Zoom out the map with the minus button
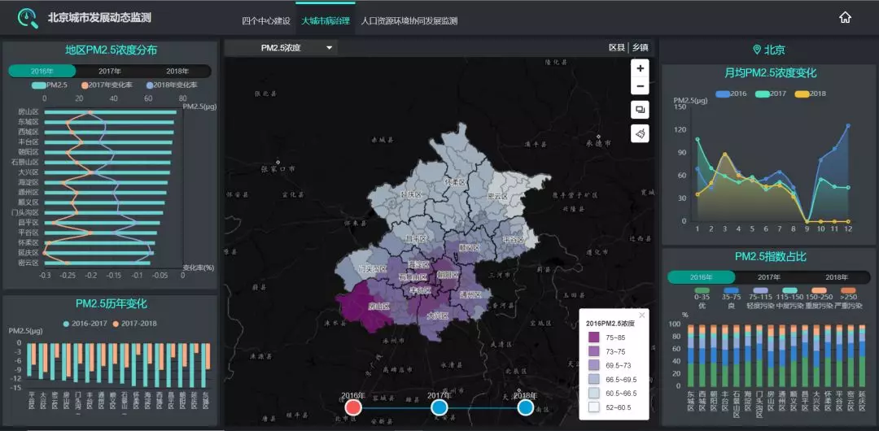879x431 pixels. 640,86
